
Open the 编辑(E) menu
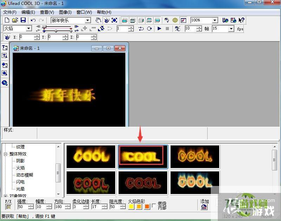(28, 12)
